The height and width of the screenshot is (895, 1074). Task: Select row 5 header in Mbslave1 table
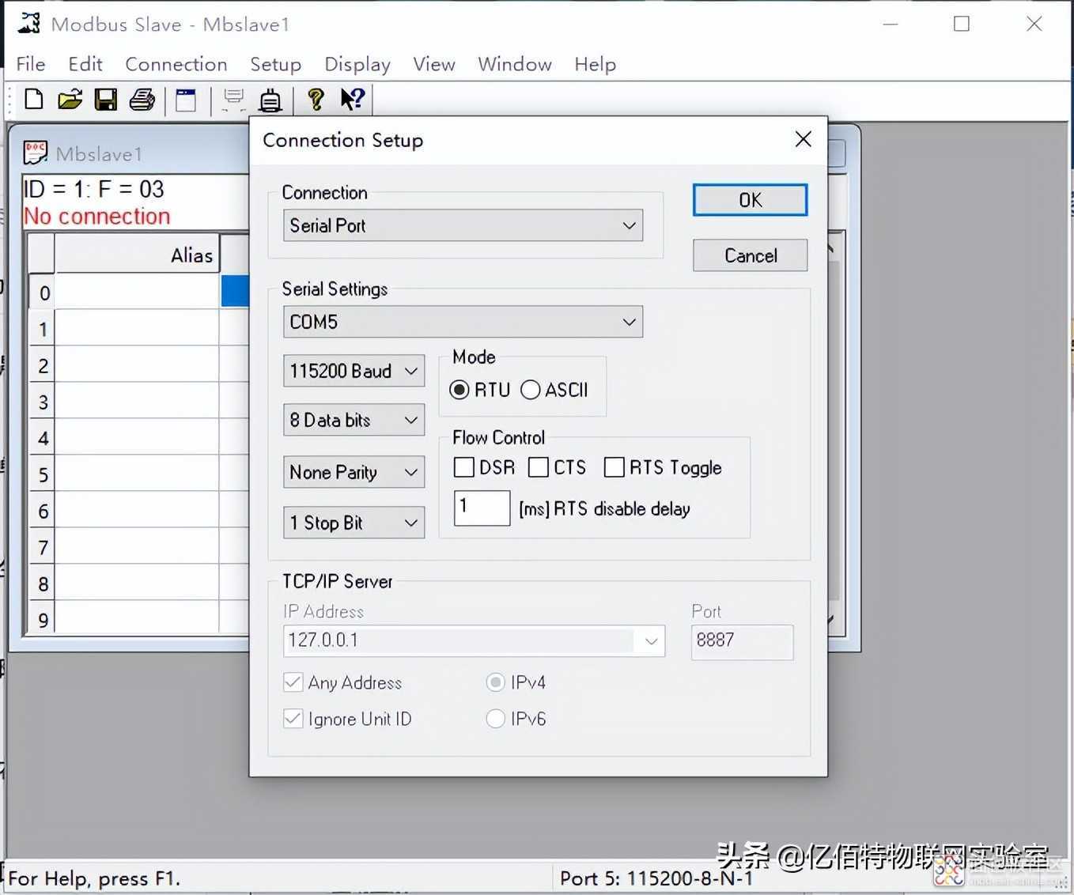42,474
